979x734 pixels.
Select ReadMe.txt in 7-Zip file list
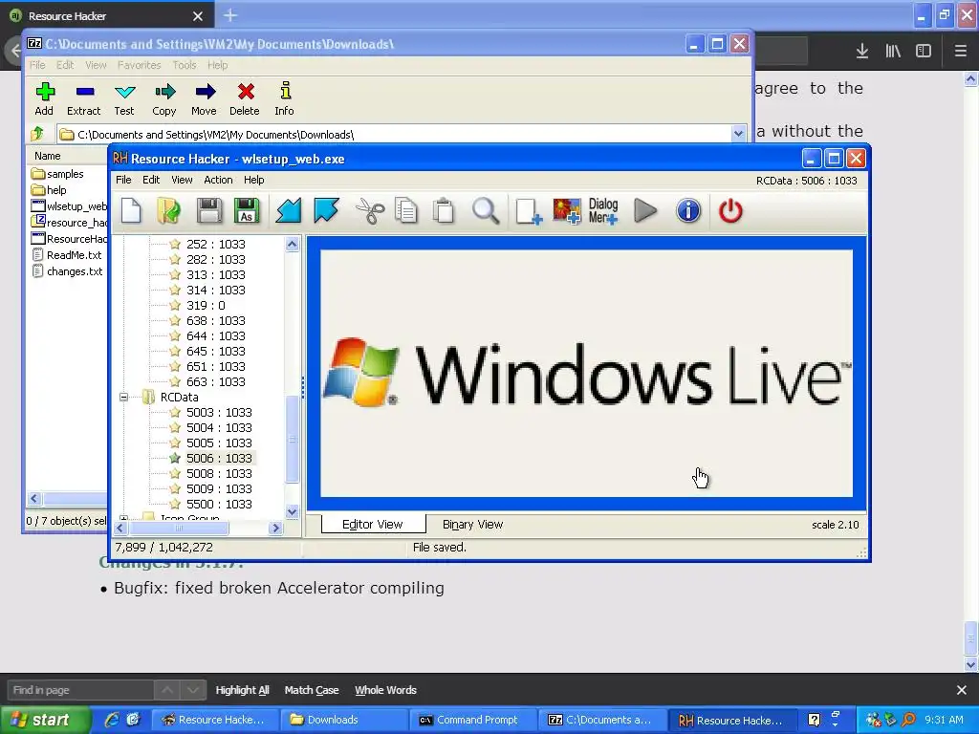[x=67, y=254]
